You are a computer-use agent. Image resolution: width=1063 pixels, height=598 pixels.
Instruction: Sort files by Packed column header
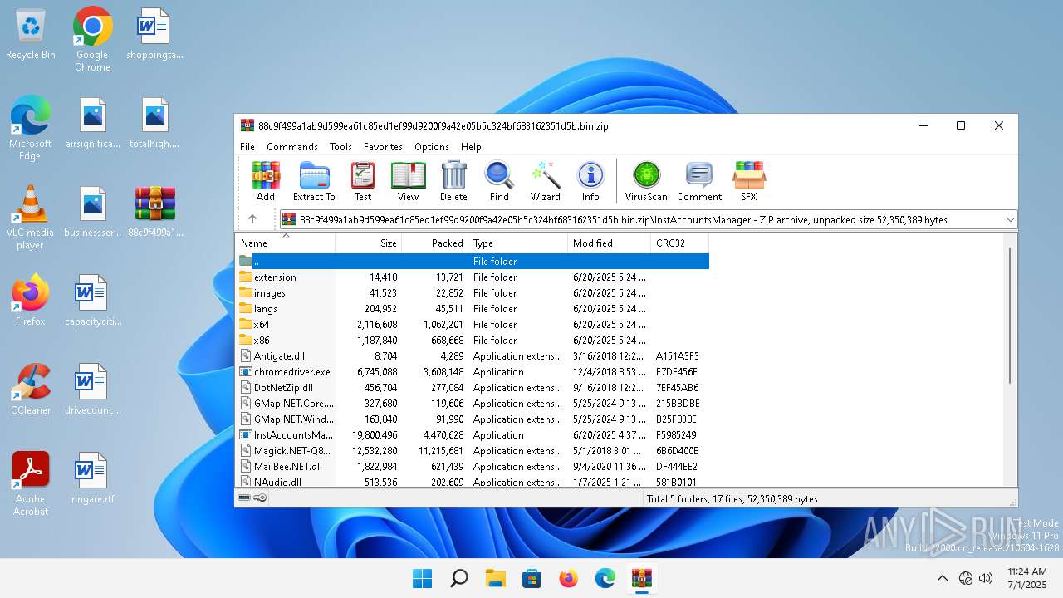[x=435, y=243]
